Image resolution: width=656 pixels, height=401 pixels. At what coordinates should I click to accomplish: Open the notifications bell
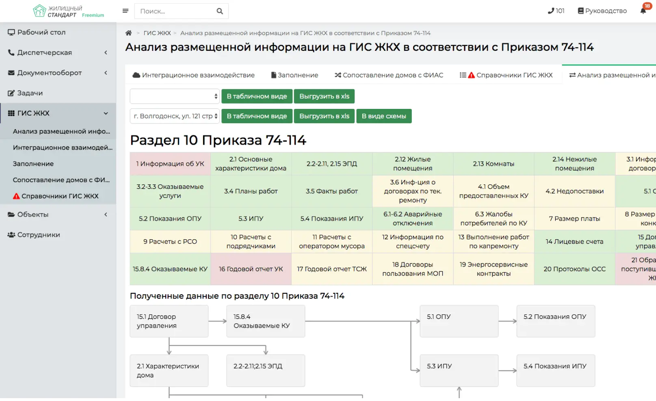(643, 11)
